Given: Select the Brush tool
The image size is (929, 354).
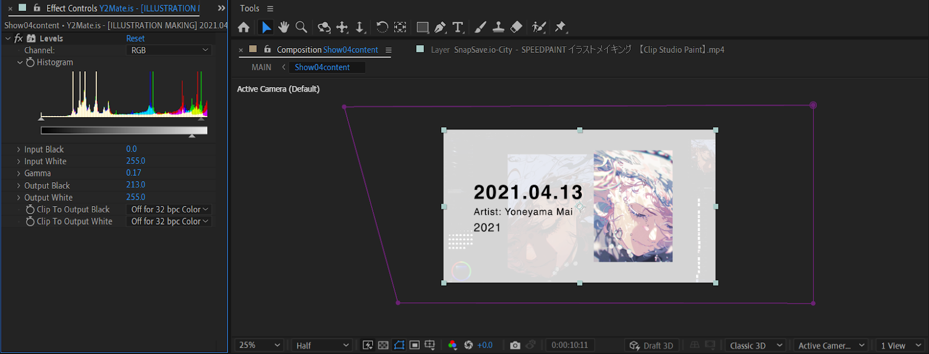Looking at the screenshot, I should (x=480, y=27).
